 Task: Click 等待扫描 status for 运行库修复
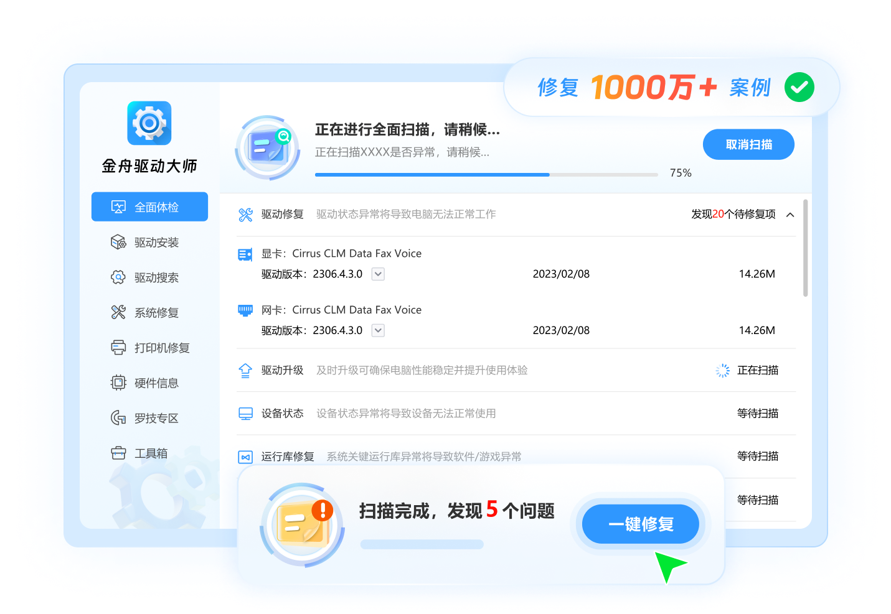click(x=758, y=456)
